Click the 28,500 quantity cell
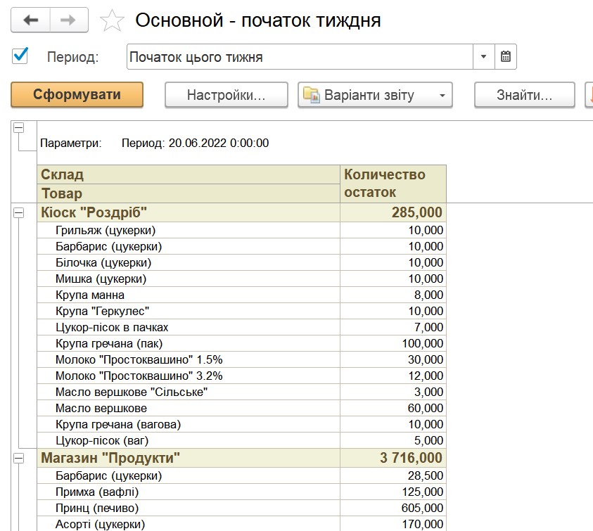This screenshot has height=531, width=593. (x=393, y=475)
